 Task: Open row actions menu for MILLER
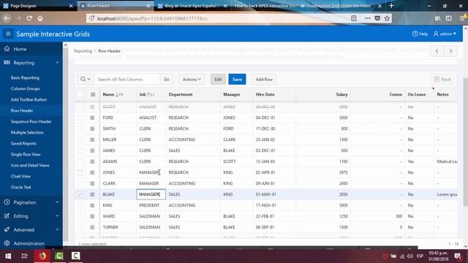[x=92, y=140]
